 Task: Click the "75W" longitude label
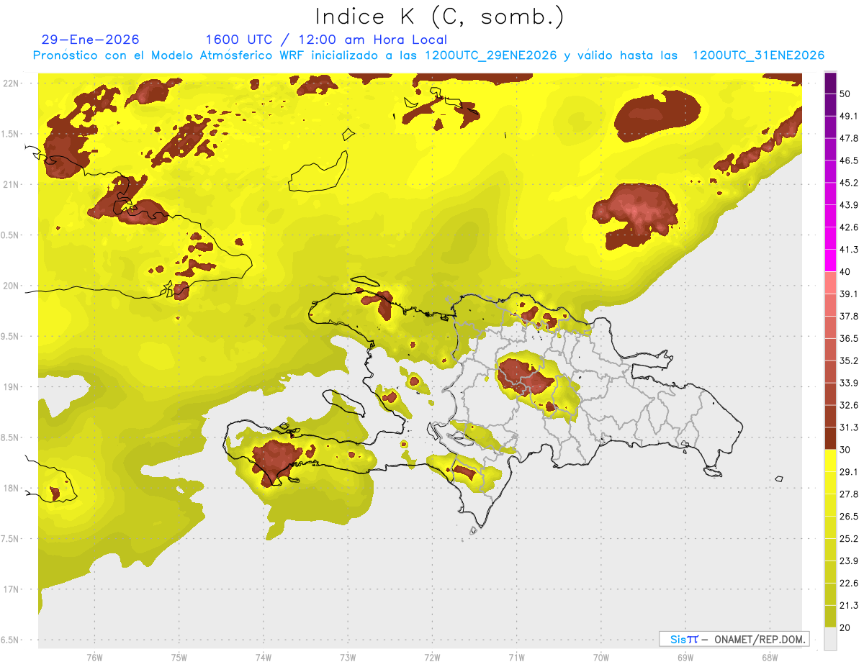point(179,658)
